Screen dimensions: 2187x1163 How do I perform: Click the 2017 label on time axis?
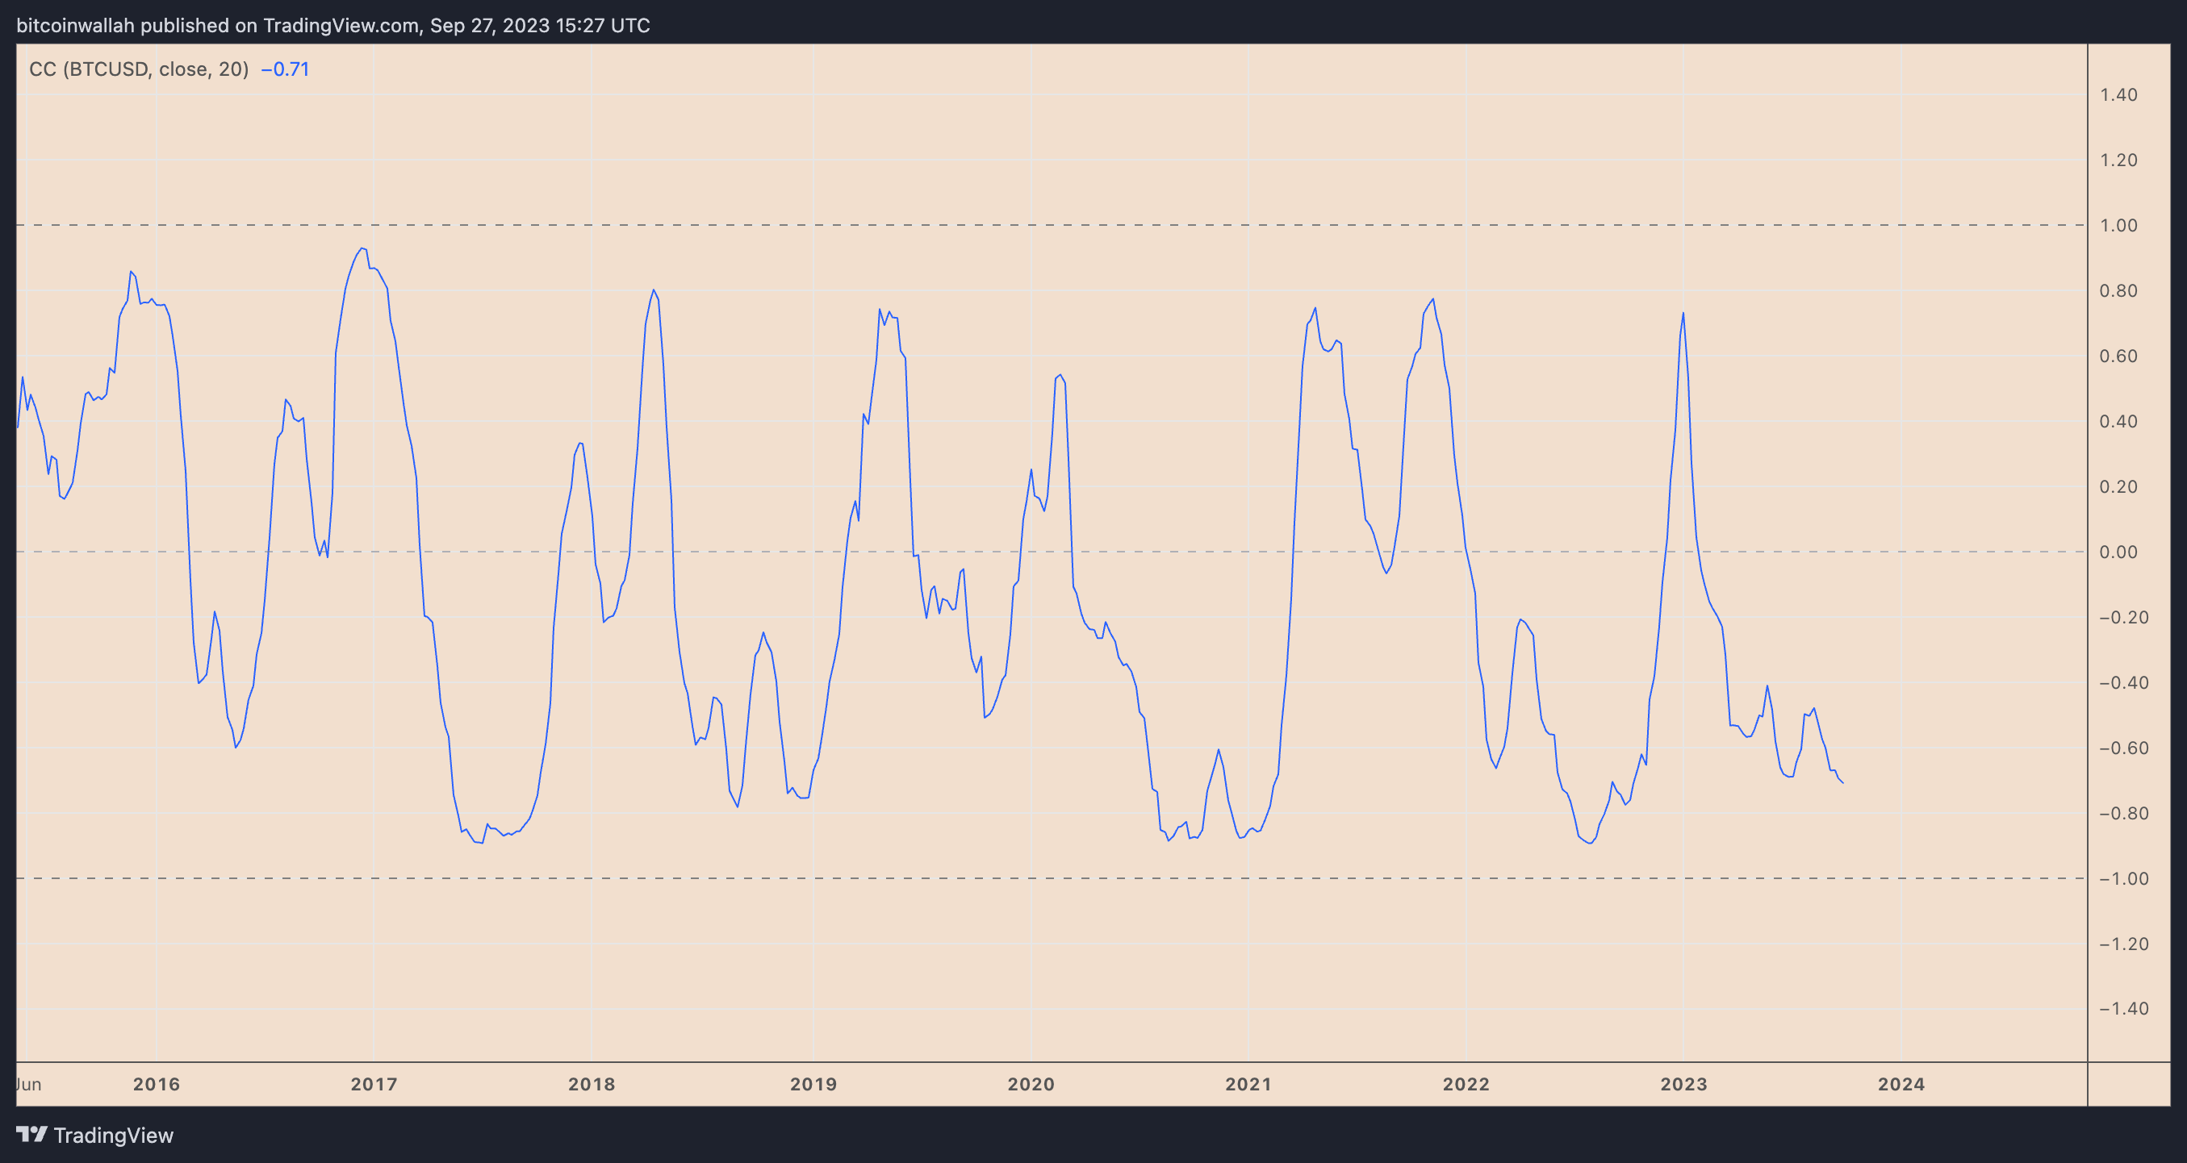(x=374, y=1084)
